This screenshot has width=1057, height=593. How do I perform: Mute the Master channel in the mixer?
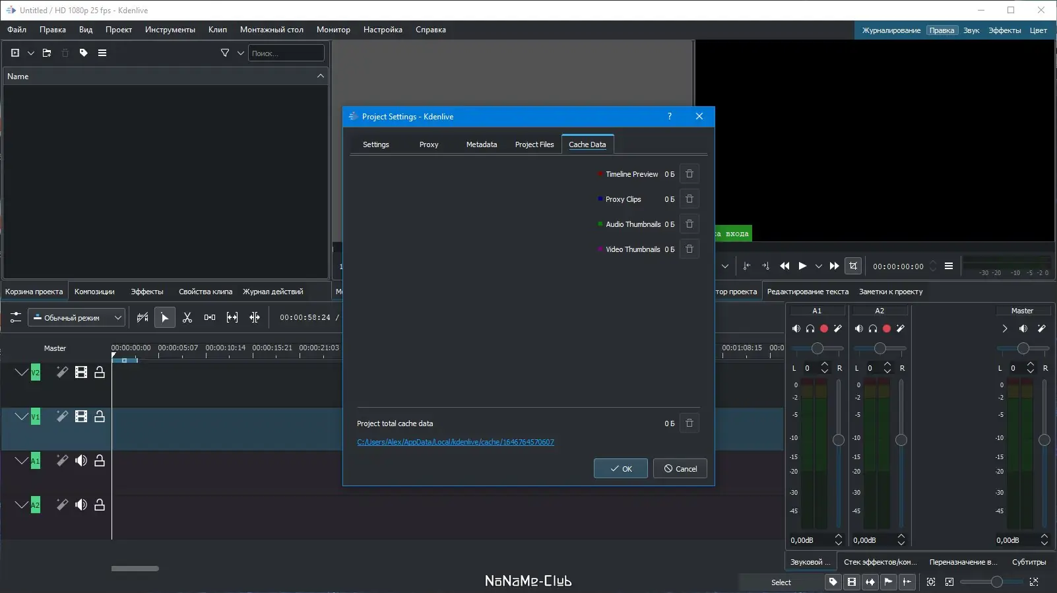pos(1023,328)
